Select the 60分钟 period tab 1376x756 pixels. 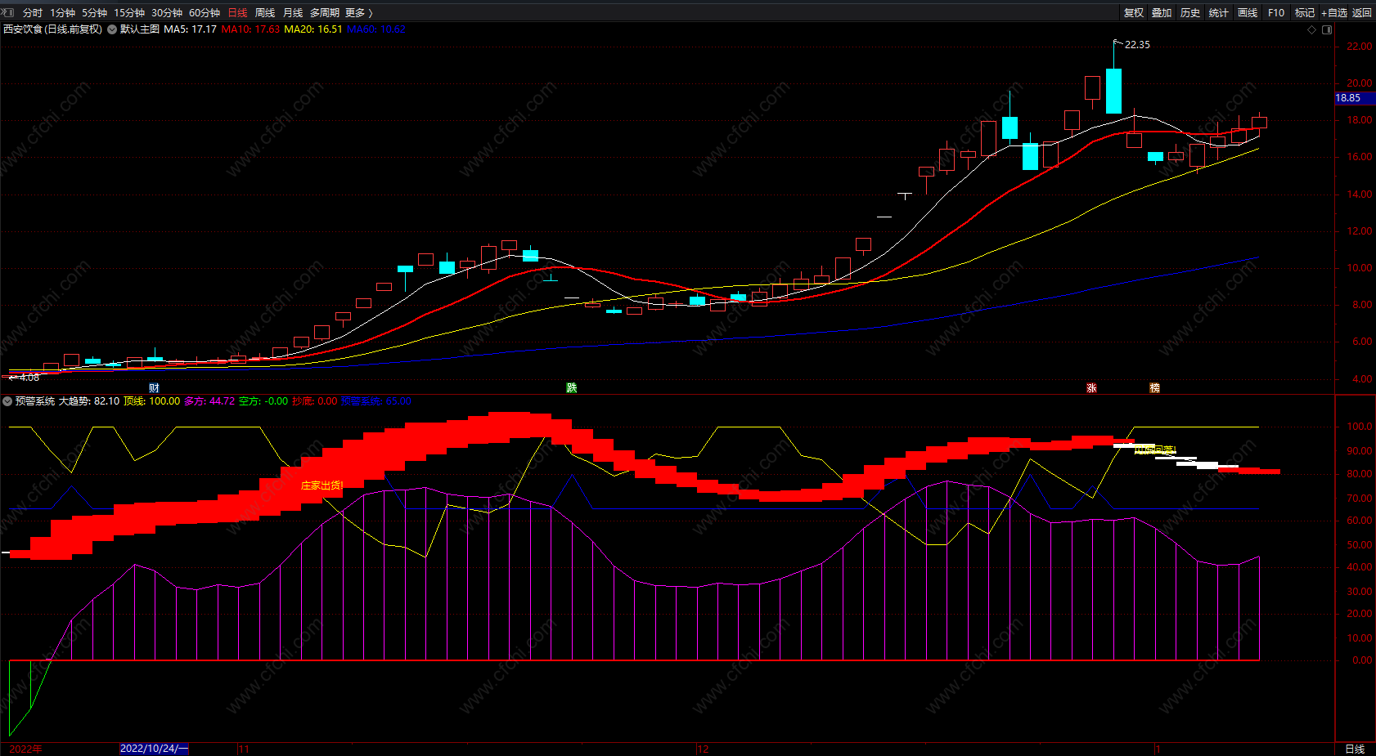[205, 12]
